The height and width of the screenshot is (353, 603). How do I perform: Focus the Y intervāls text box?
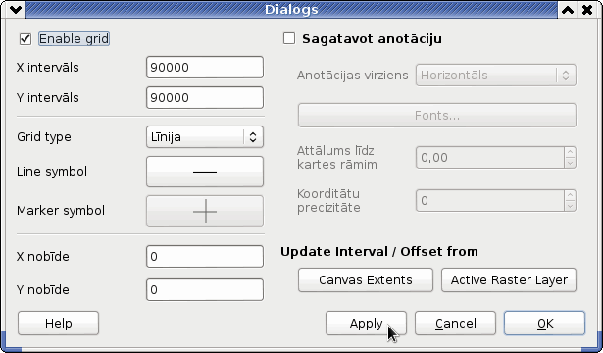tap(205, 98)
